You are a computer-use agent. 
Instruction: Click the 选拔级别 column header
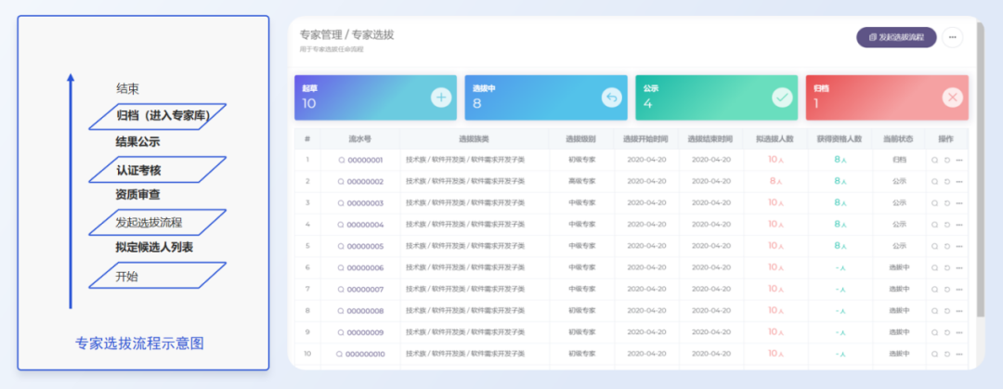click(x=580, y=139)
